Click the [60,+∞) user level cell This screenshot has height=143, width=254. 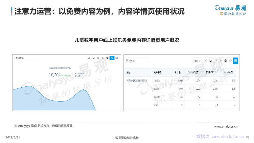pyautogui.click(x=157, y=97)
